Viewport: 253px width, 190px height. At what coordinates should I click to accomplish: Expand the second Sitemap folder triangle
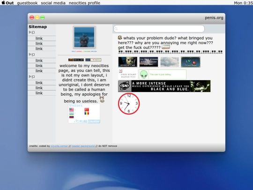[x=30, y=54]
